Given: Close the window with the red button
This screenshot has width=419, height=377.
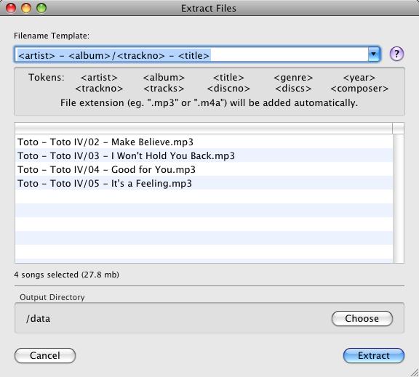Looking at the screenshot, I should tap(11, 8).
